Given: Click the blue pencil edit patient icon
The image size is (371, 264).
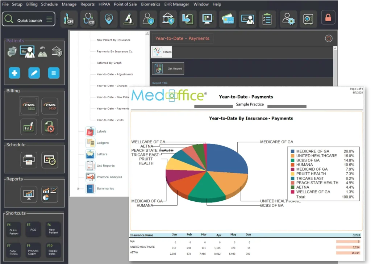Looking at the screenshot, I should tap(34, 73).
